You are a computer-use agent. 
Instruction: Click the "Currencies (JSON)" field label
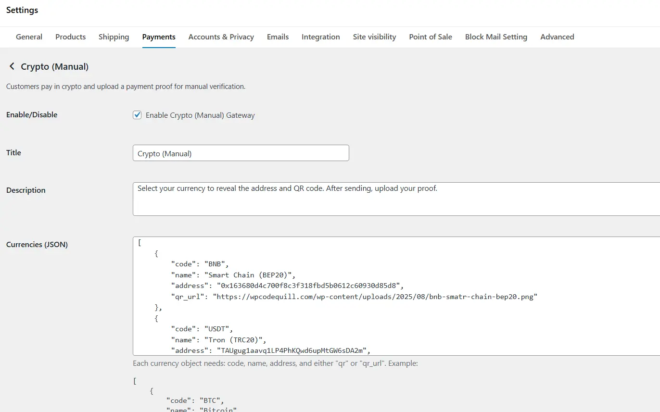tap(37, 245)
